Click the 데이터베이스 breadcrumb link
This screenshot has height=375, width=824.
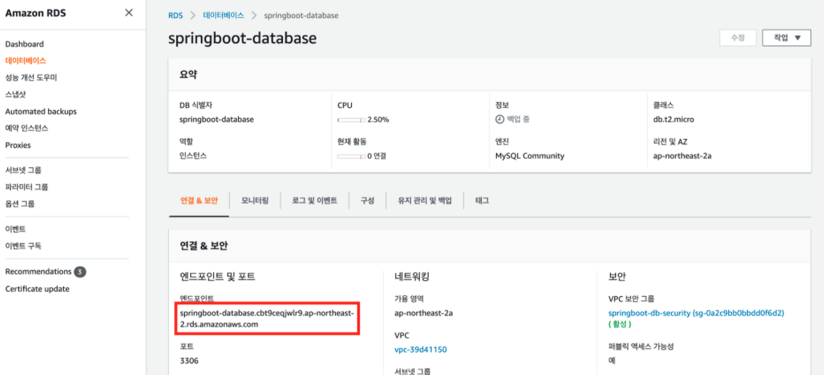(223, 16)
